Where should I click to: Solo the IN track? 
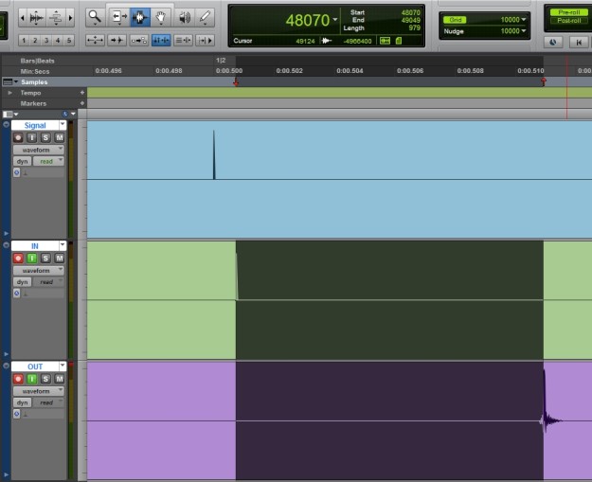click(x=45, y=259)
